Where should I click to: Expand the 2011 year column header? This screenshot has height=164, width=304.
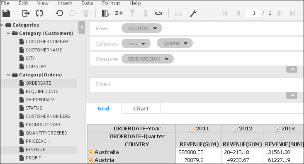tap(192, 129)
